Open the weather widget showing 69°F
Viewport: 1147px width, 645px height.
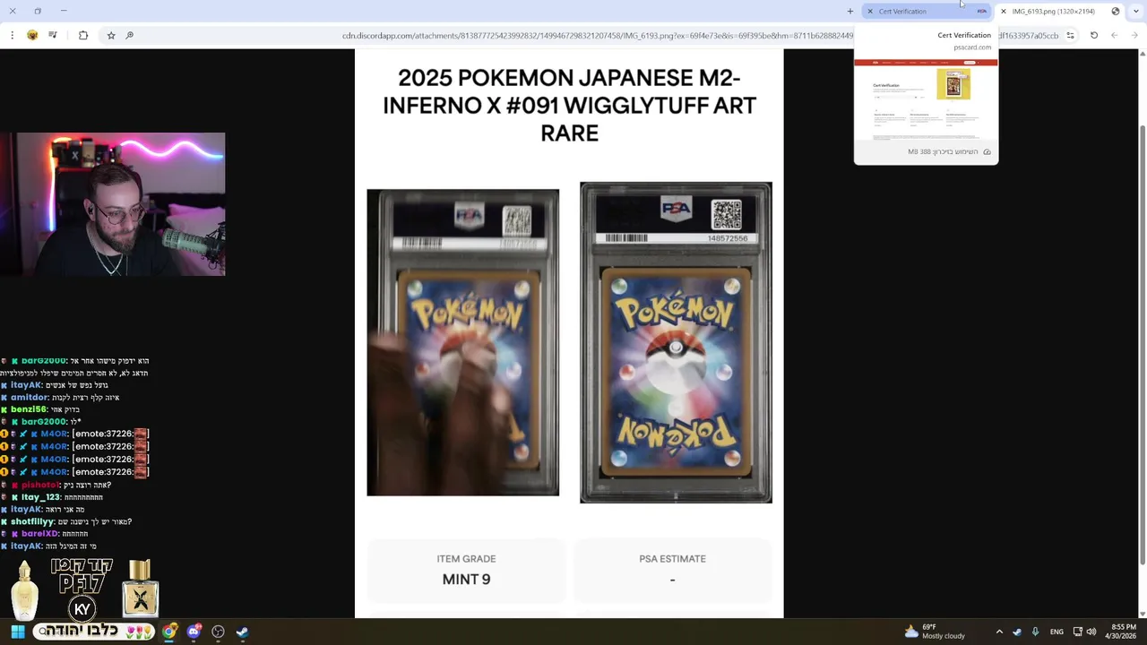(x=934, y=632)
